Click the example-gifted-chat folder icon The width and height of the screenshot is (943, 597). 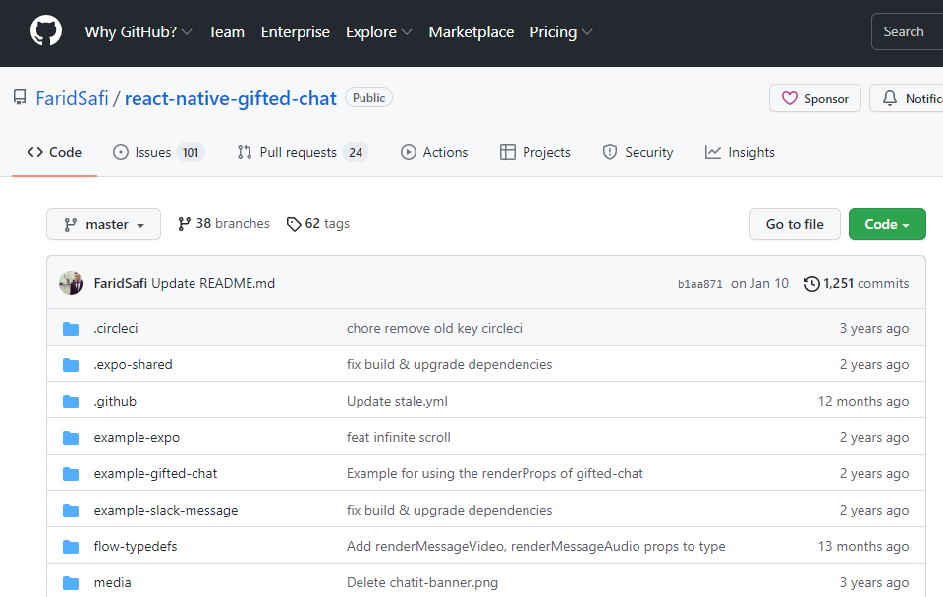(71, 474)
